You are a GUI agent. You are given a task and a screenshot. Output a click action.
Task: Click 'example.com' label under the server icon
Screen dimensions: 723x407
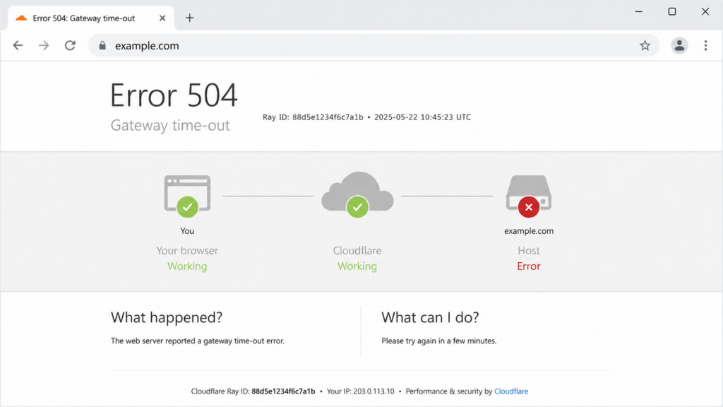pos(529,231)
